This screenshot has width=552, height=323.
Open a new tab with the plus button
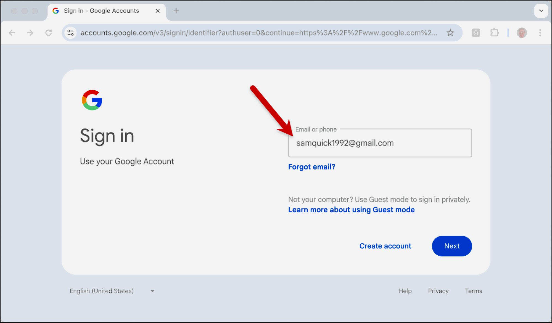pyautogui.click(x=176, y=11)
